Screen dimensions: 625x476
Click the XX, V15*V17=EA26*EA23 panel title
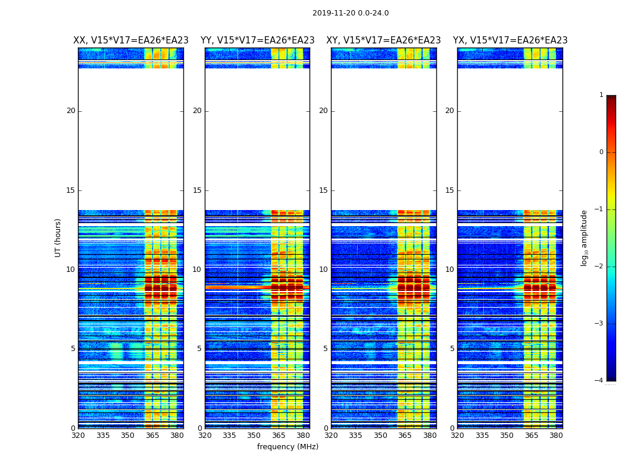pyautogui.click(x=131, y=40)
